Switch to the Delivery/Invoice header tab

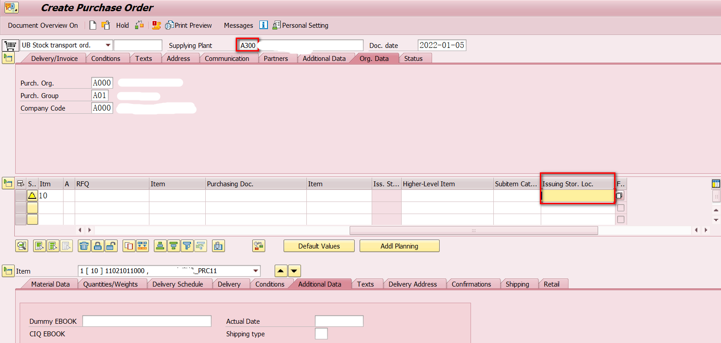55,59
